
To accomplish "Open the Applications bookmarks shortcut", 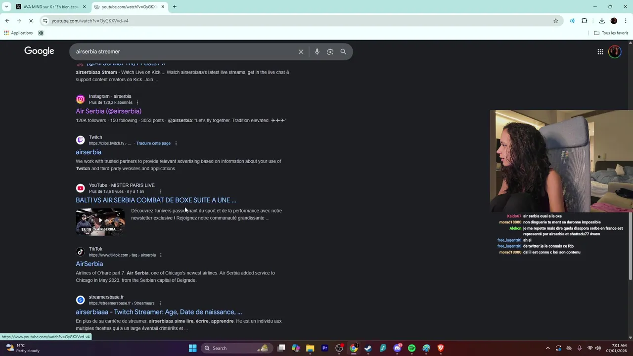I will (18, 33).
